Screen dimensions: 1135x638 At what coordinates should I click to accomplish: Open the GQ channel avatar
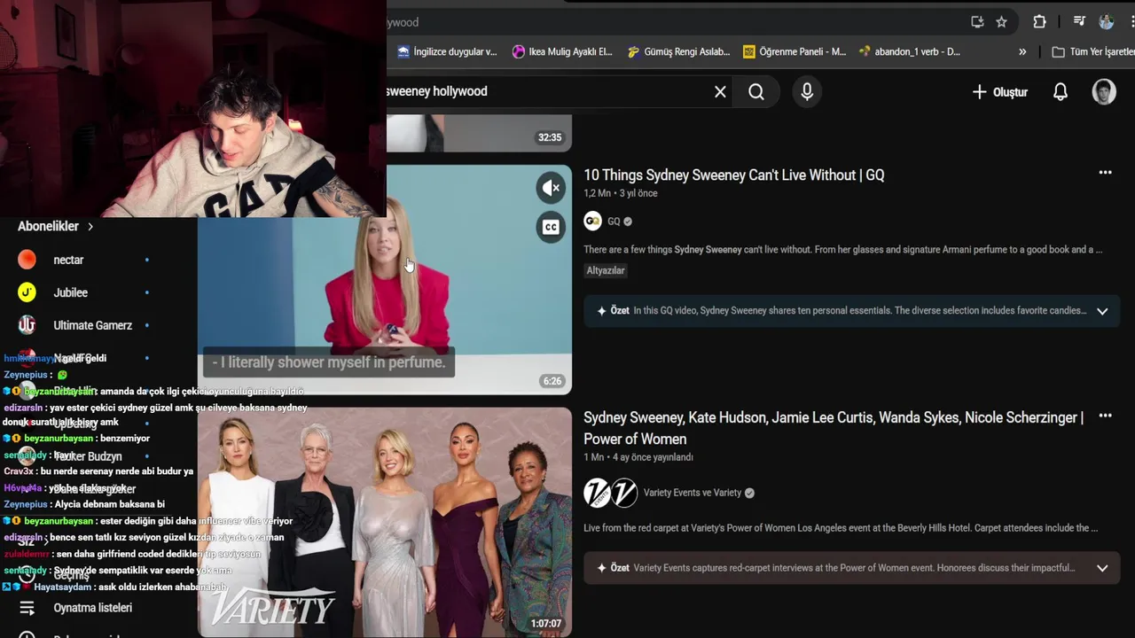592,222
